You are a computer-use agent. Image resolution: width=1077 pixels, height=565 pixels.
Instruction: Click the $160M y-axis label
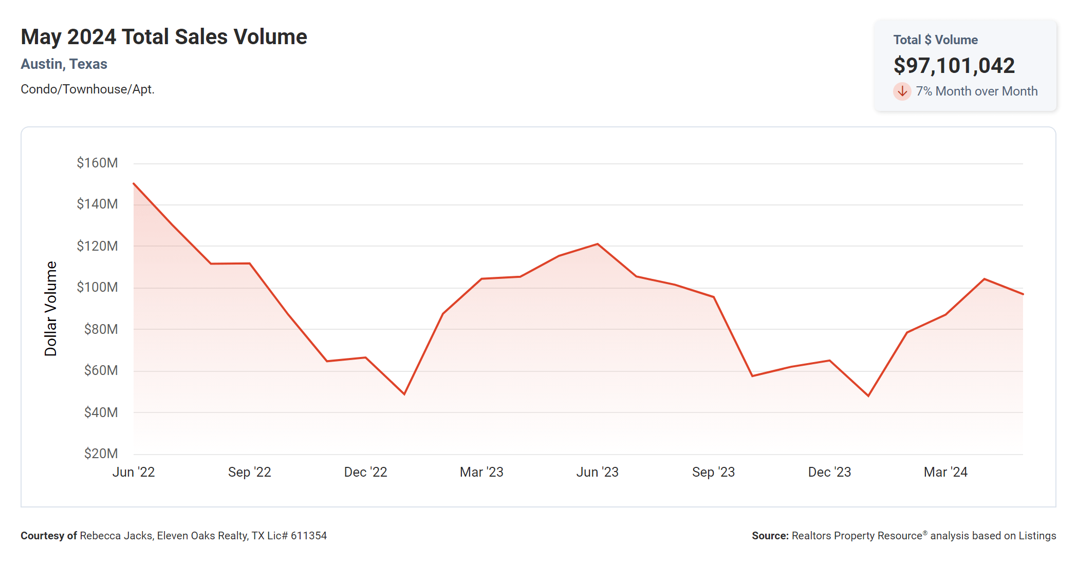(x=97, y=163)
